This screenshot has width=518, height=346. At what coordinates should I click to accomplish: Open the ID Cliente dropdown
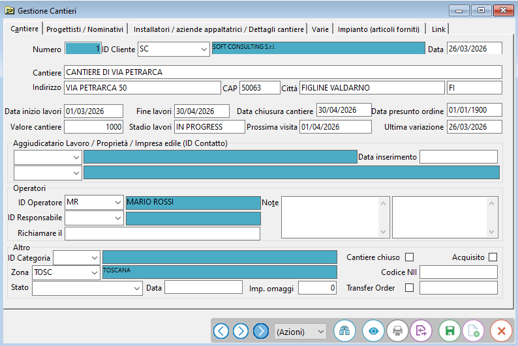[x=204, y=50]
